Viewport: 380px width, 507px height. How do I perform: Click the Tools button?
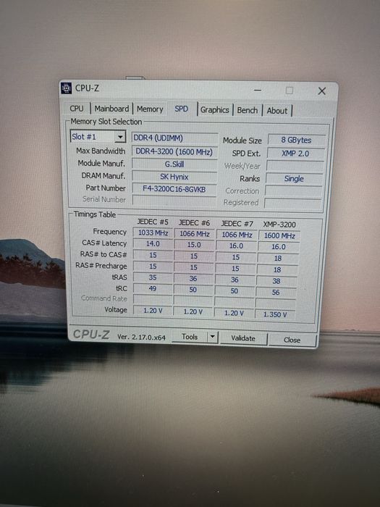coord(190,337)
